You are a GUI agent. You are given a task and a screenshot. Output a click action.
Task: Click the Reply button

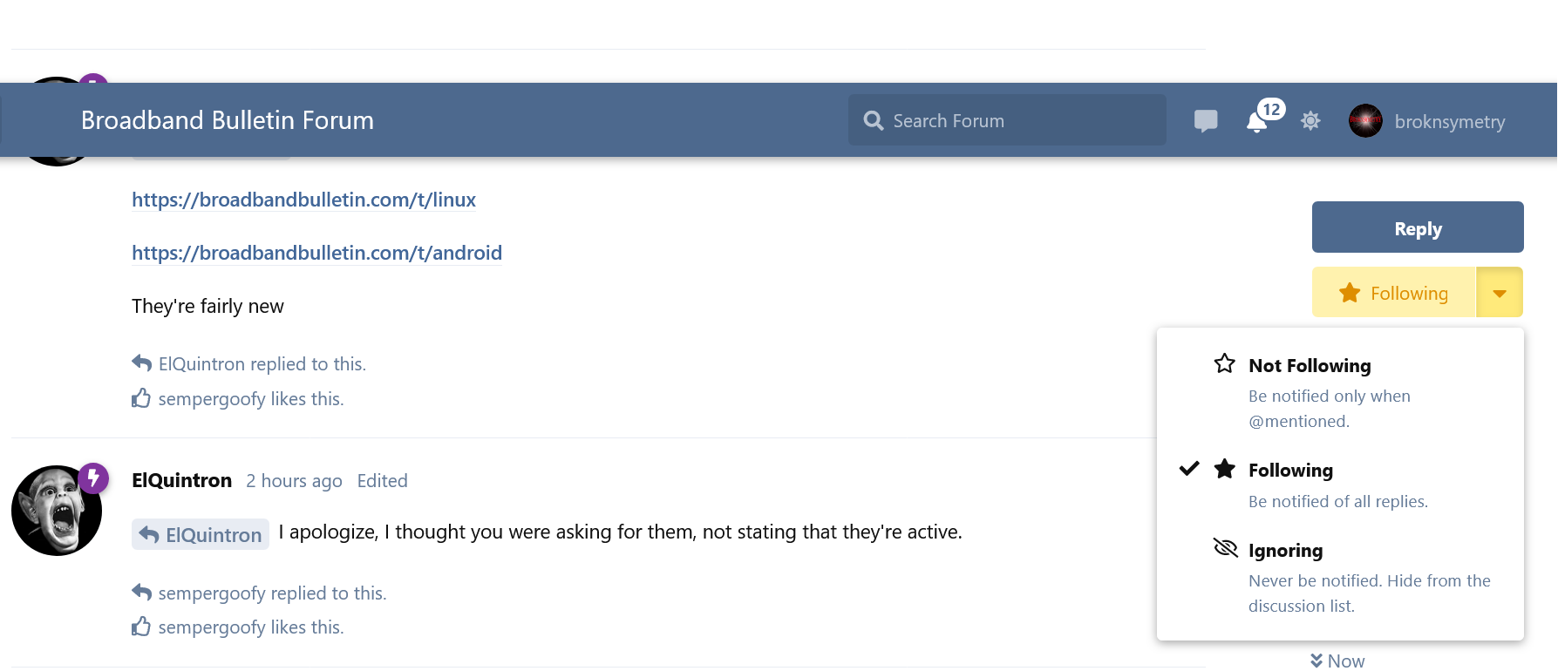click(1418, 228)
